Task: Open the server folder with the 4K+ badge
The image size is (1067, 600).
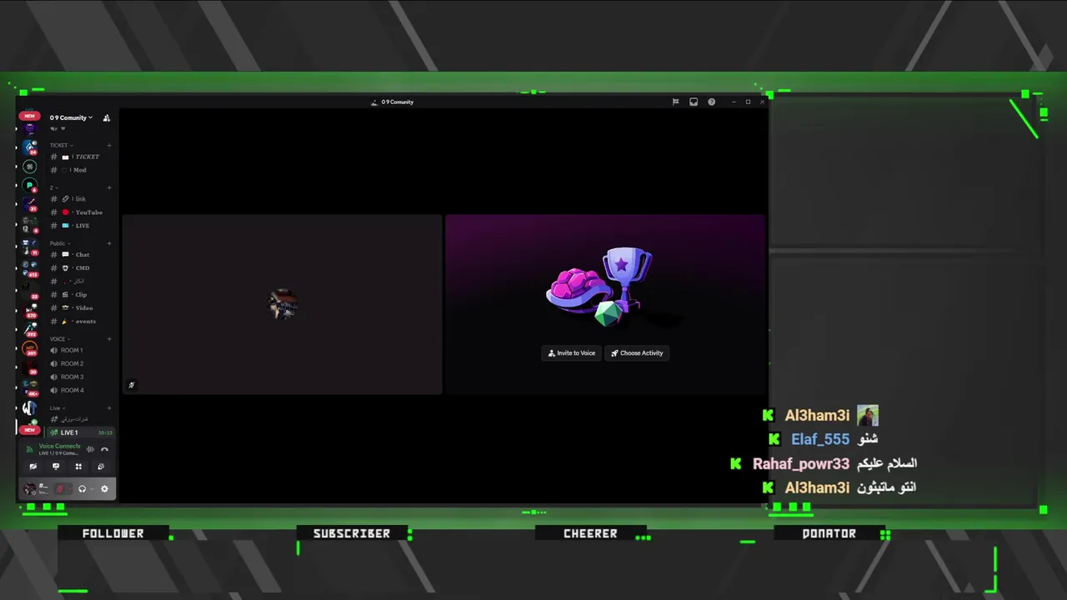Action: pyautogui.click(x=30, y=387)
